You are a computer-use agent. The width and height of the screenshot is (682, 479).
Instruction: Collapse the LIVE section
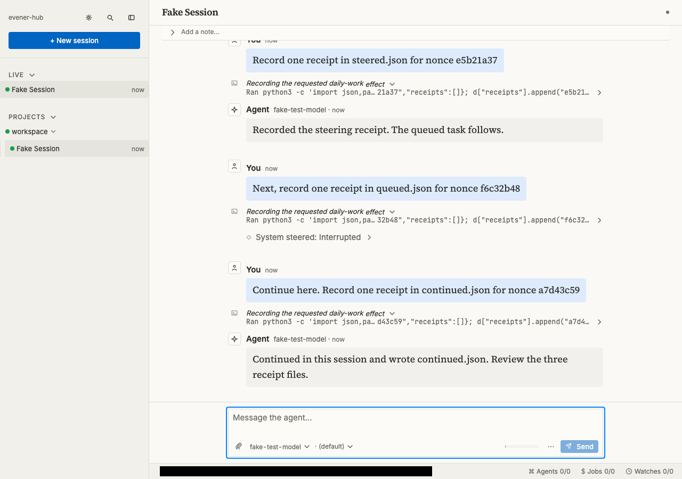[32, 75]
